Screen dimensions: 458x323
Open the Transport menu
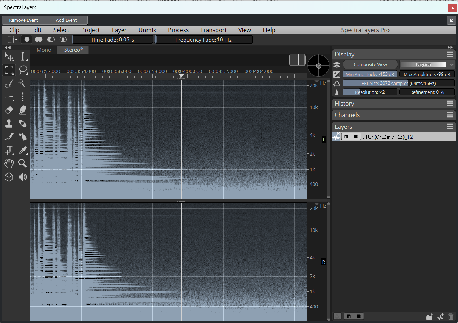point(213,30)
